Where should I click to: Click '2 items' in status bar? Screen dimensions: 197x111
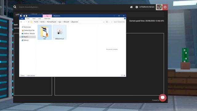tap(22, 76)
